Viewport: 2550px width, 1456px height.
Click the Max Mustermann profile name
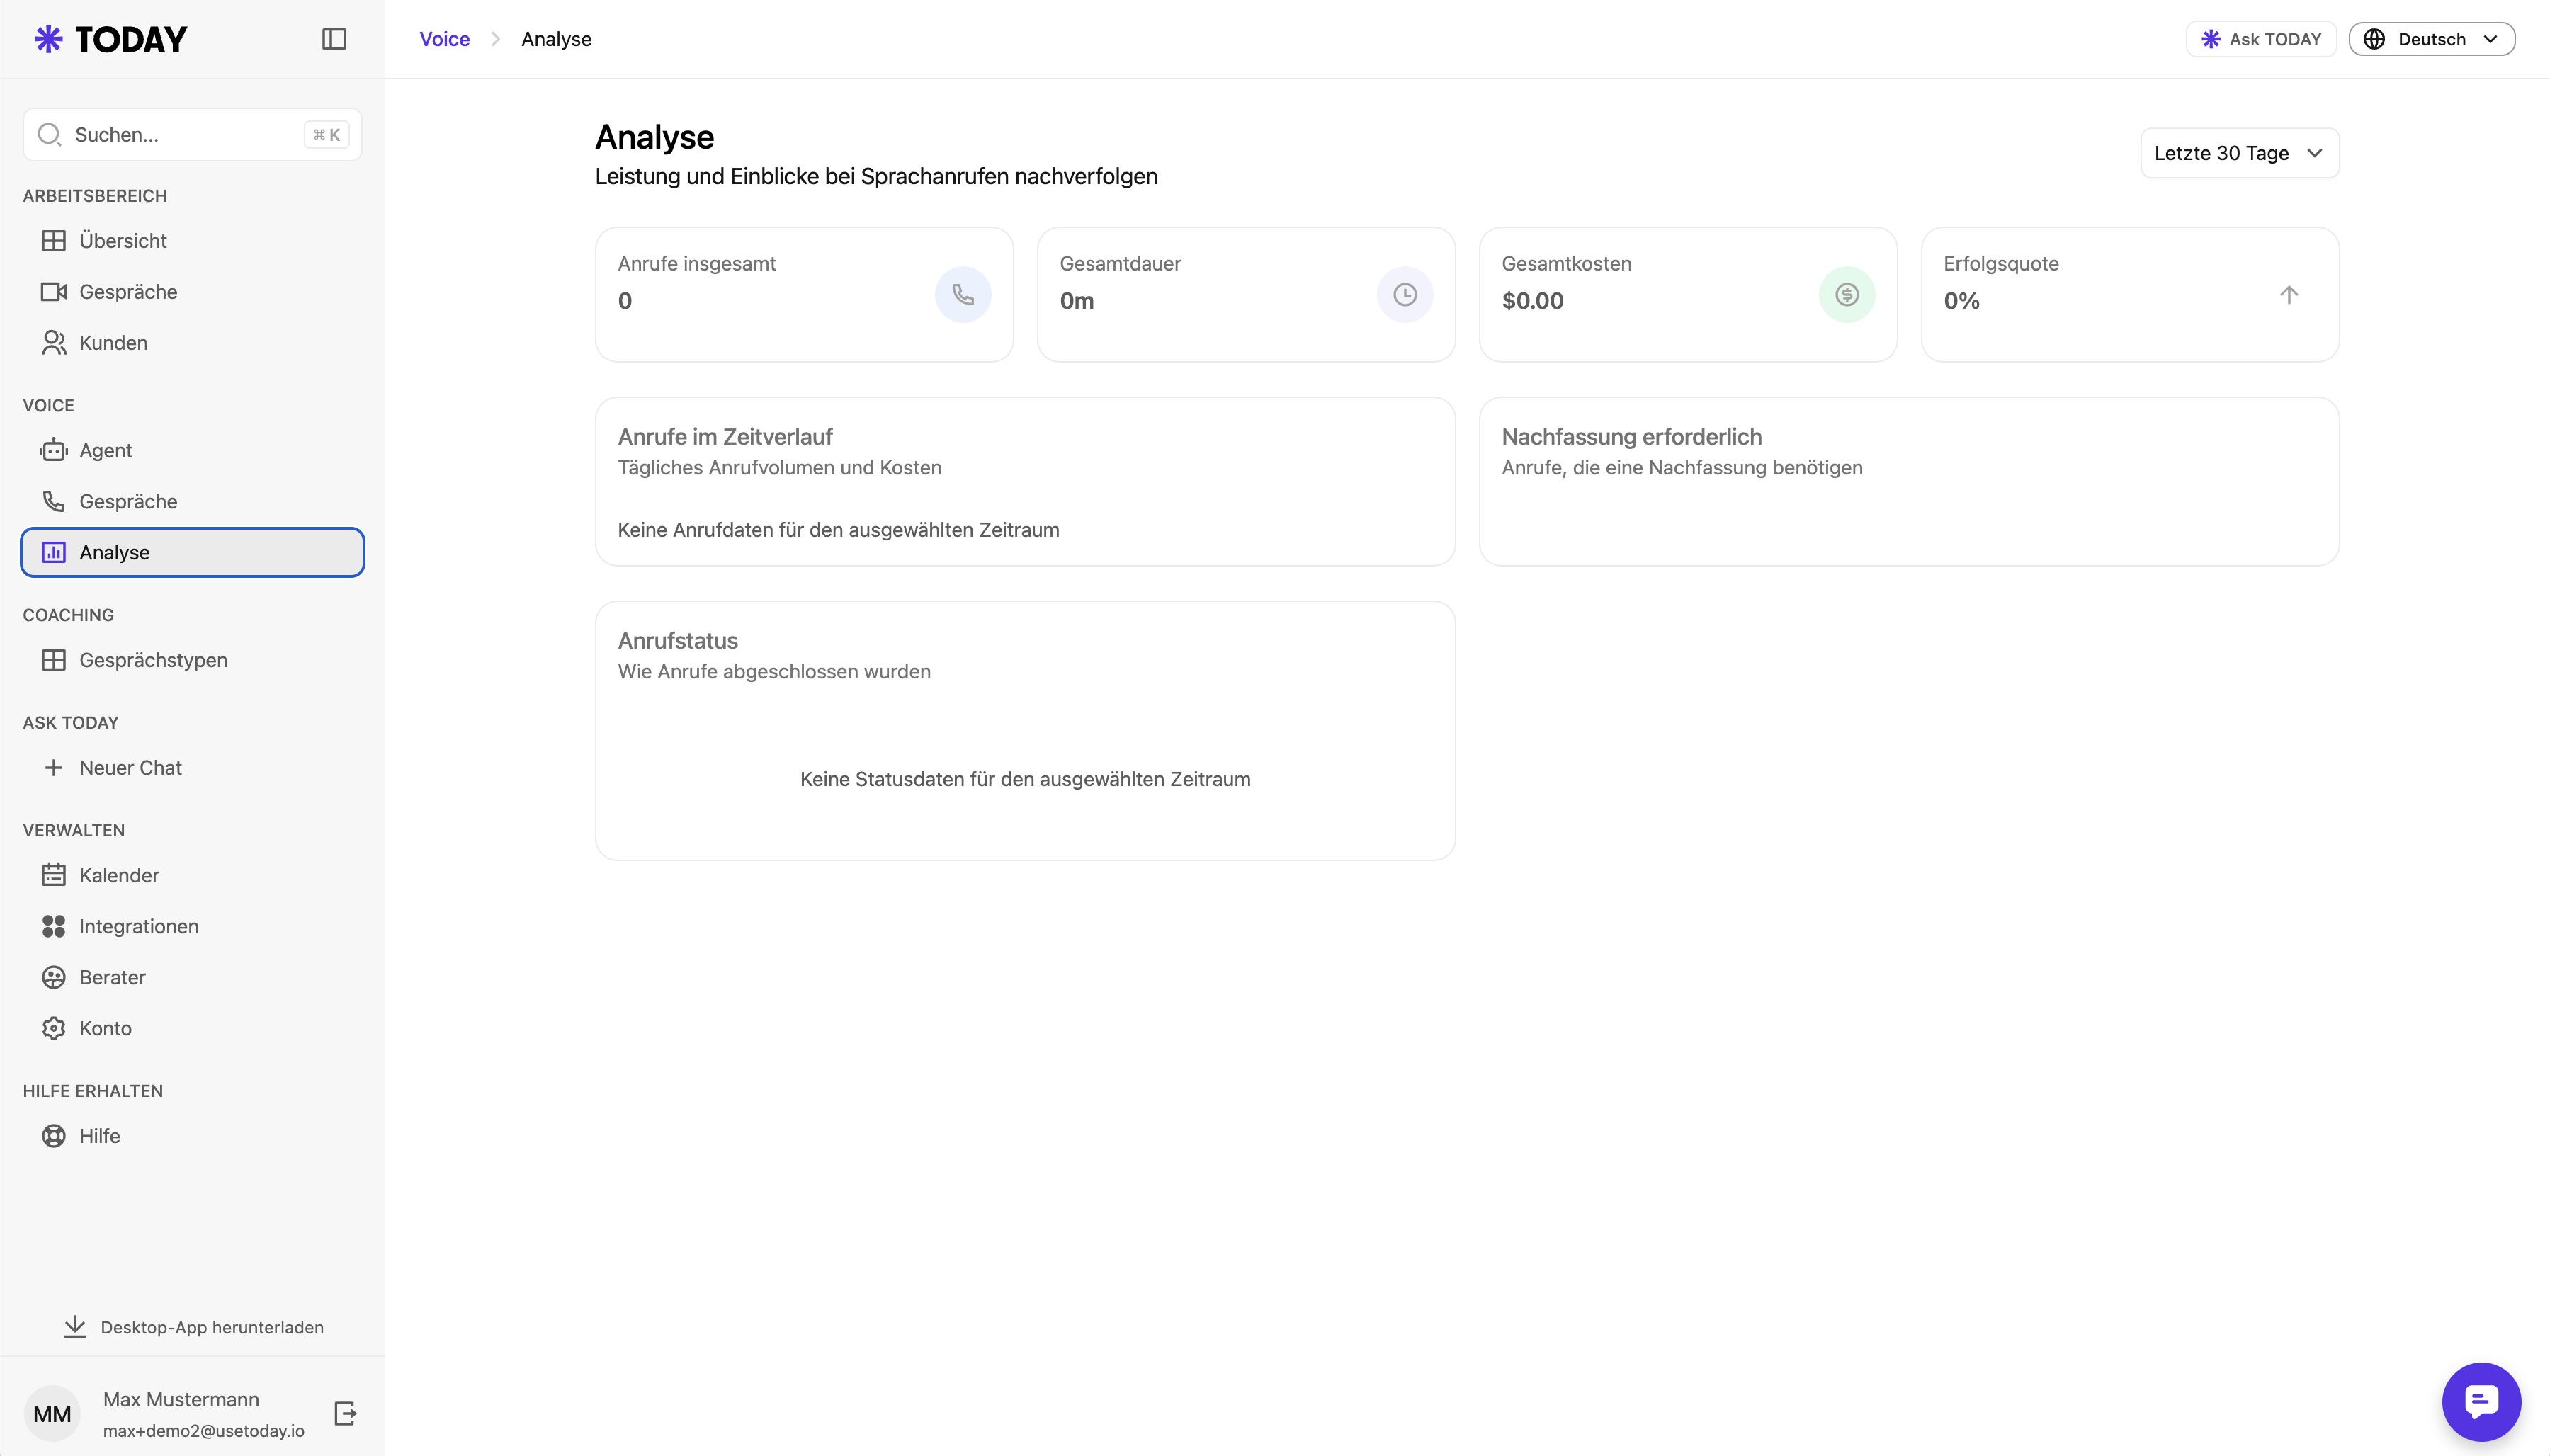181,1399
